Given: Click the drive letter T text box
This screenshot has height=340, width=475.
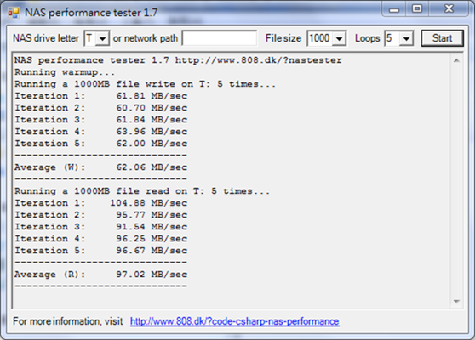Looking at the screenshot, I should 90,39.
